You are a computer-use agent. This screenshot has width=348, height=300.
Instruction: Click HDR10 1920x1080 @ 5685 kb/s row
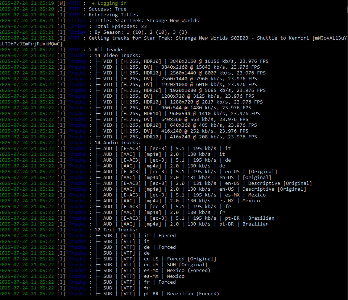coord(181,90)
